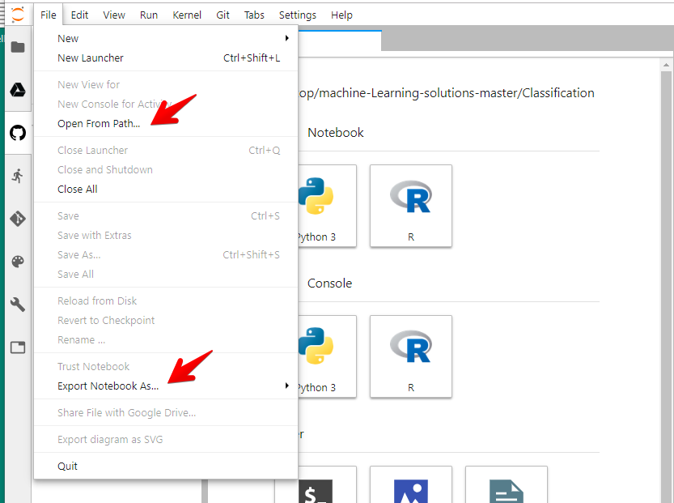Launch an R console

(x=410, y=356)
